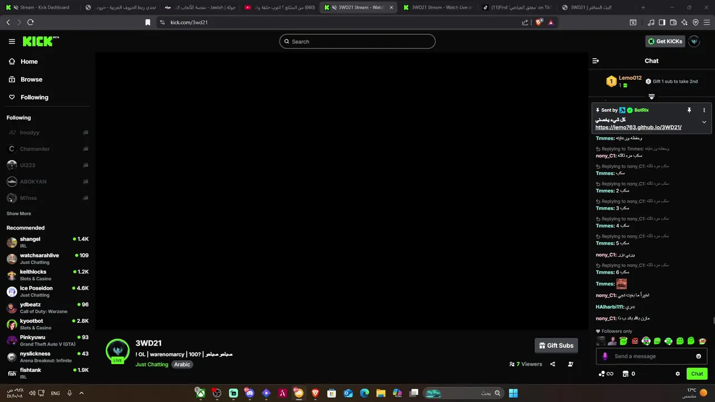Share the stream using share icon

(552, 364)
